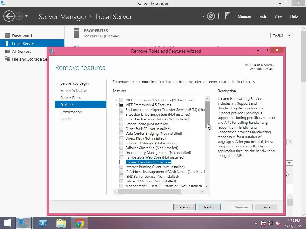Select IIS Hostable Web Core row text
Screen dimensions: 306x229
point(155,157)
